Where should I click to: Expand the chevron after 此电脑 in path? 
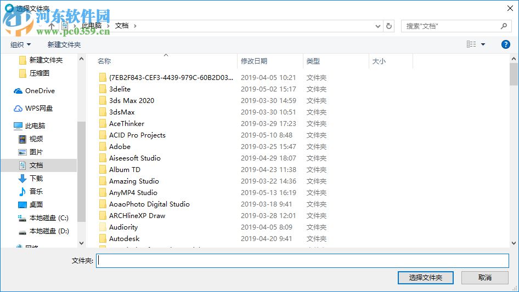click(x=108, y=26)
